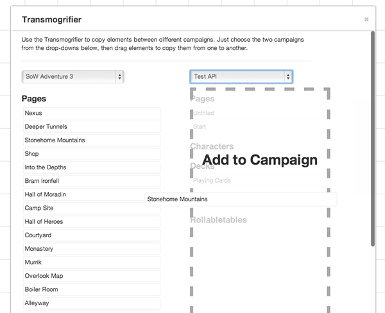
Task: Select the Courtyard page
Action: pyautogui.click(x=90, y=235)
